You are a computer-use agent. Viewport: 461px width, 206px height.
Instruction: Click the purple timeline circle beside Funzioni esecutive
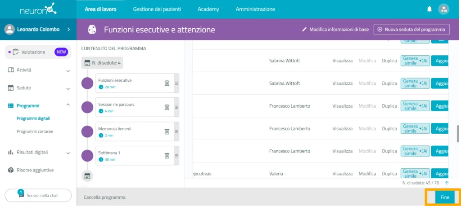tap(87, 83)
